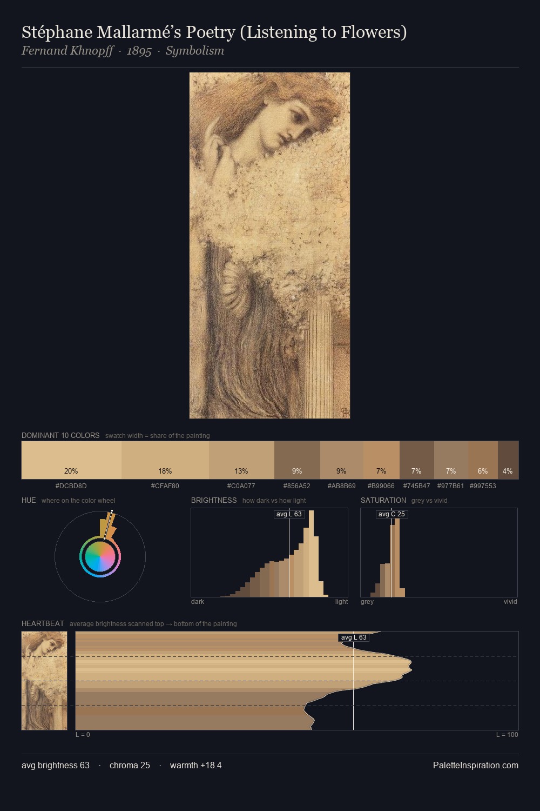The height and width of the screenshot is (811, 540).
Task: Click the hex label #856A52
Action: point(297,486)
